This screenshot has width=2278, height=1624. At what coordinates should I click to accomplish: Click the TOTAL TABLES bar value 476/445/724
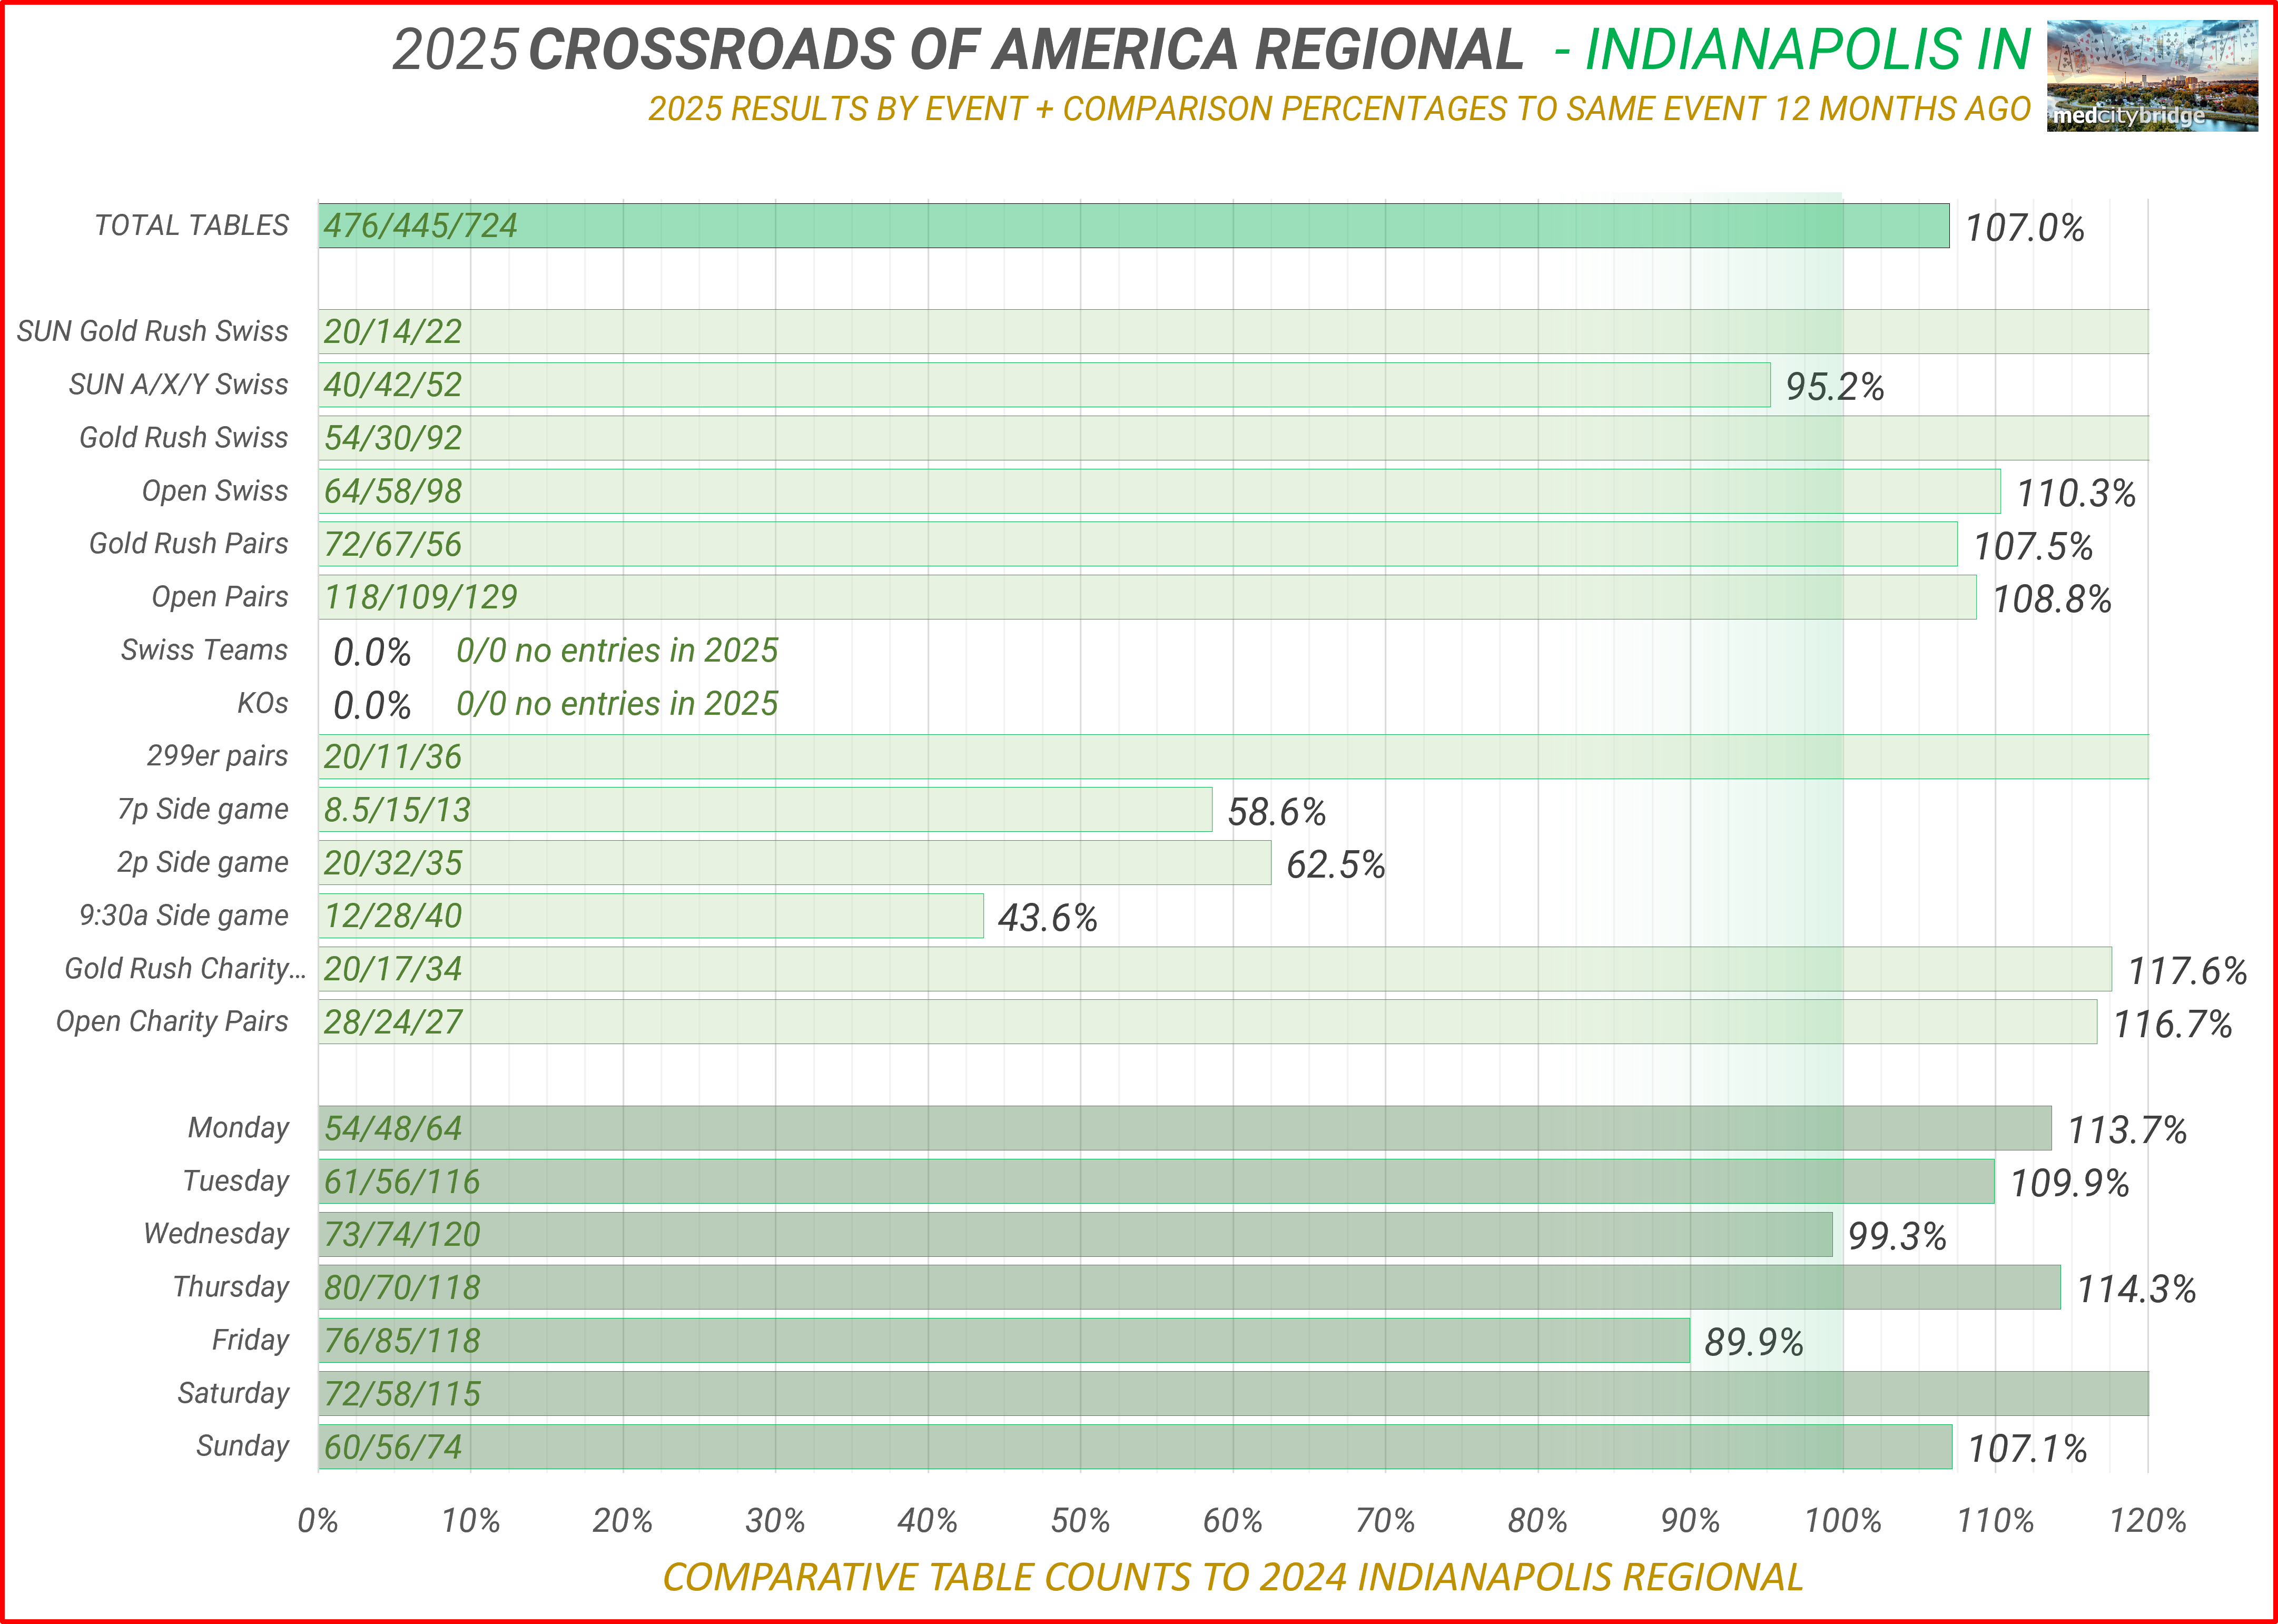click(420, 226)
